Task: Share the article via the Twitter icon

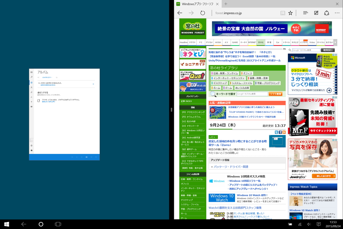Action: tap(276, 132)
